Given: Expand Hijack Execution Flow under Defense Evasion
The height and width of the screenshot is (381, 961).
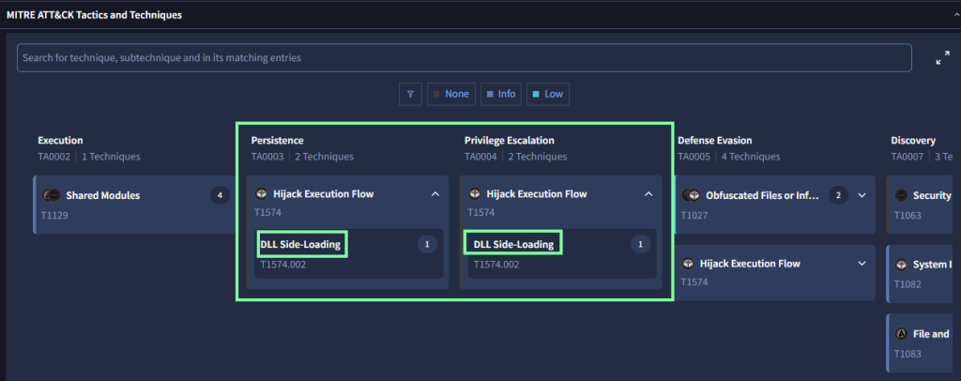Looking at the screenshot, I should coord(862,264).
